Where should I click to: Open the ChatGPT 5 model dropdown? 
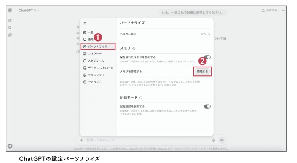(29, 10)
